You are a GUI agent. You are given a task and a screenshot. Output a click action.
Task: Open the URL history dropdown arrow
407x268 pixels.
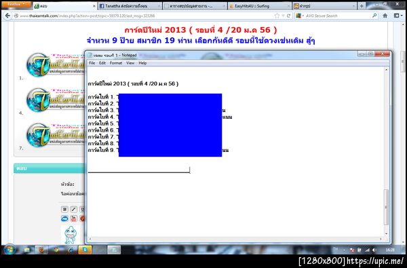point(283,16)
